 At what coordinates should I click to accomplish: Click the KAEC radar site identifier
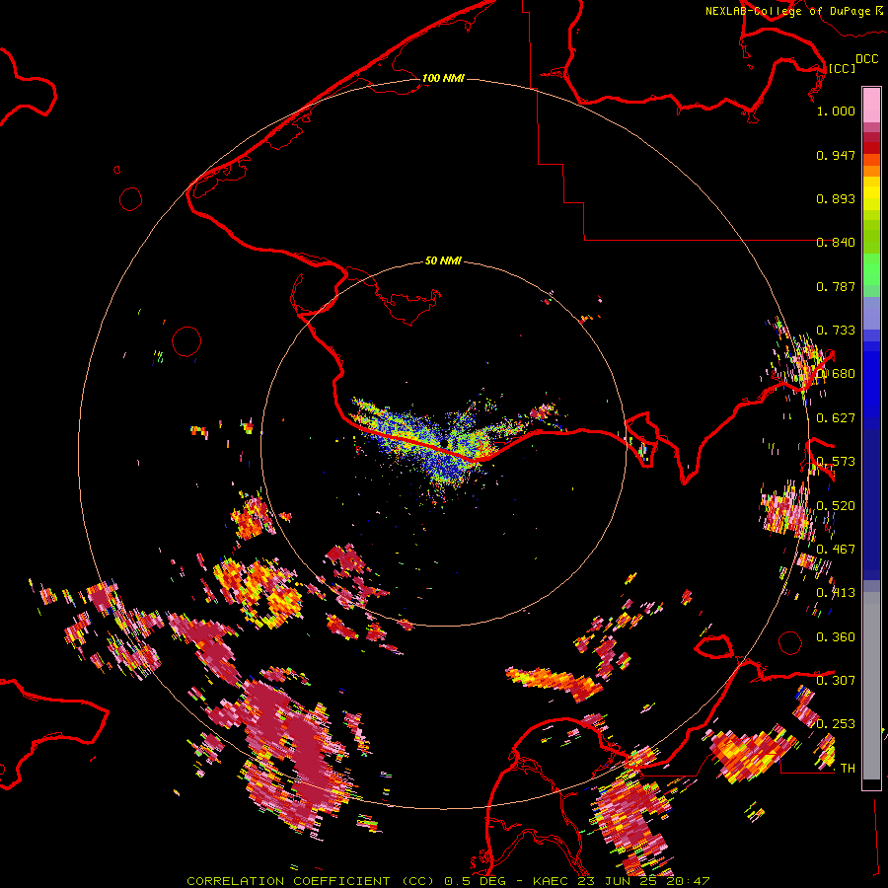coord(550,881)
